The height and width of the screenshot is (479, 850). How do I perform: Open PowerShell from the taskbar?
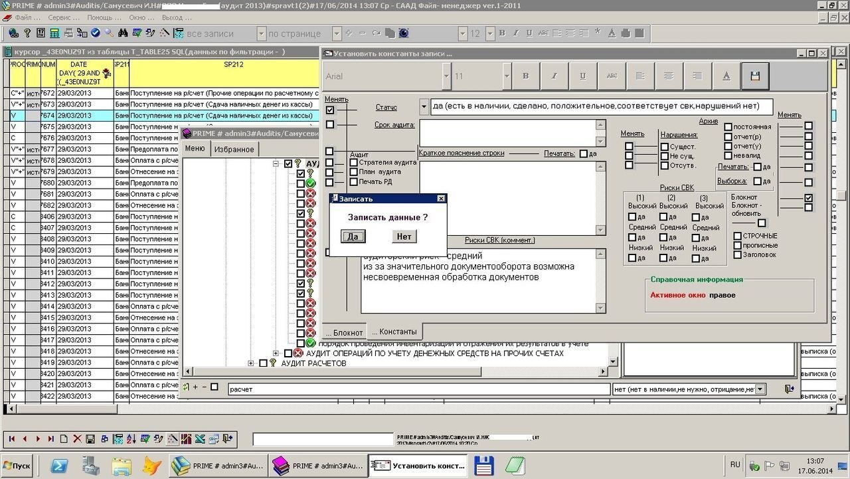click(x=59, y=466)
